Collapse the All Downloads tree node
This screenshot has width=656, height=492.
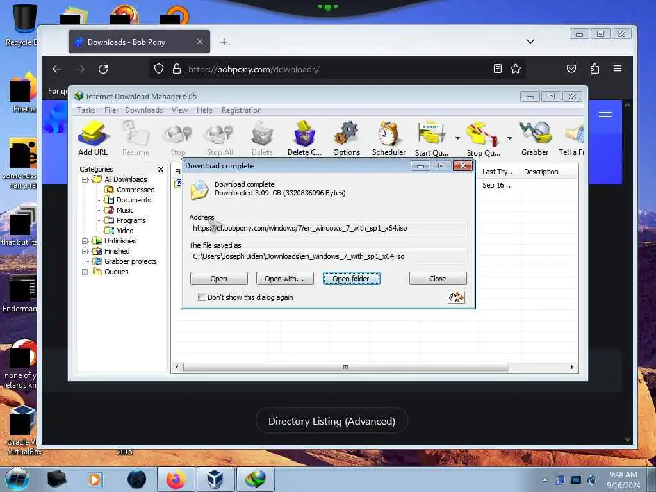(85, 179)
